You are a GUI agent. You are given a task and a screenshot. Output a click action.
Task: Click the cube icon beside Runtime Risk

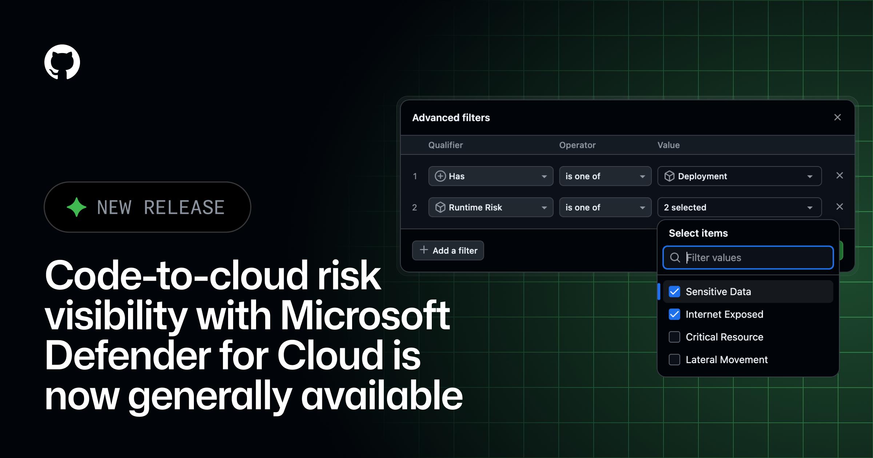coord(440,207)
